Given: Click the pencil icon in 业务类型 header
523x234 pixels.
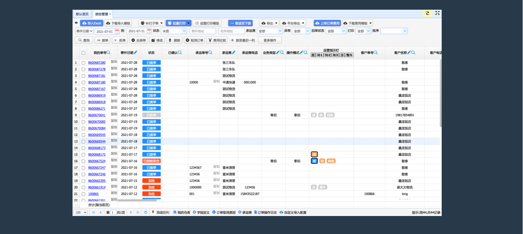Looking at the screenshot, I should tap(278, 52).
